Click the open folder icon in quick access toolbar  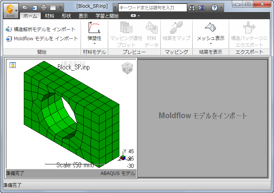[25, 8]
